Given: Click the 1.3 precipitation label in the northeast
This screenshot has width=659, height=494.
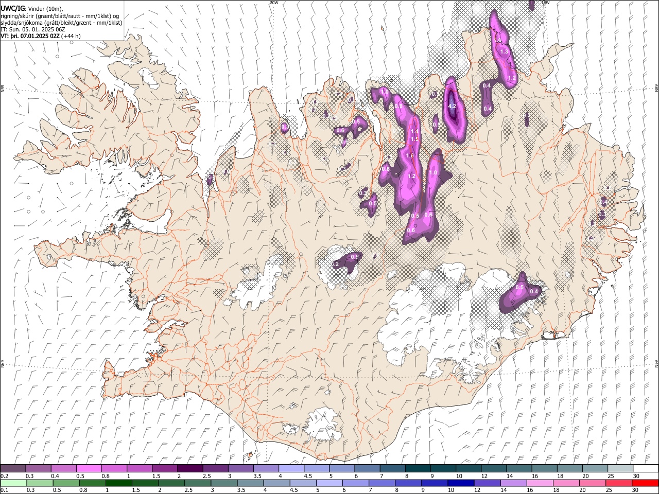Looking at the screenshot, I should [x=504, y=51].
